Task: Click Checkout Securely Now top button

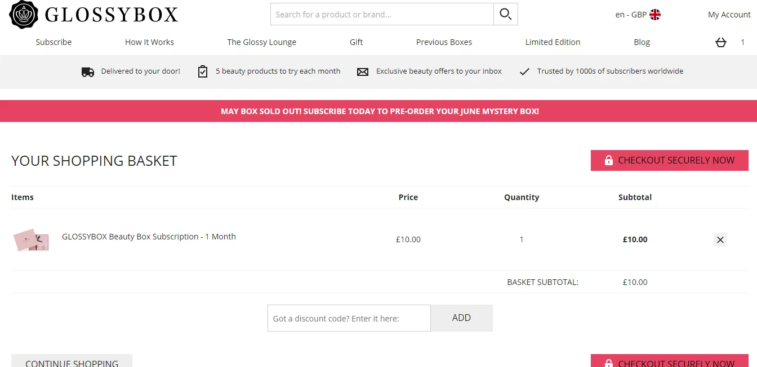Action: [x=670, y=160]
